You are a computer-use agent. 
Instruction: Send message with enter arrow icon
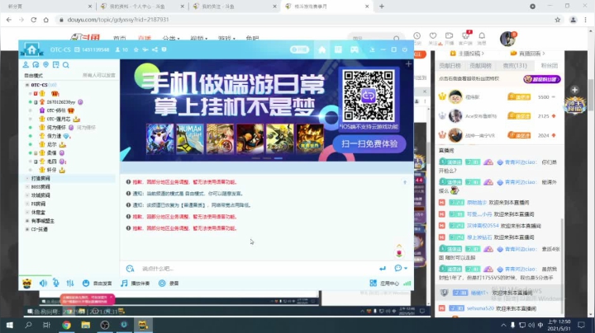(382, 268)
